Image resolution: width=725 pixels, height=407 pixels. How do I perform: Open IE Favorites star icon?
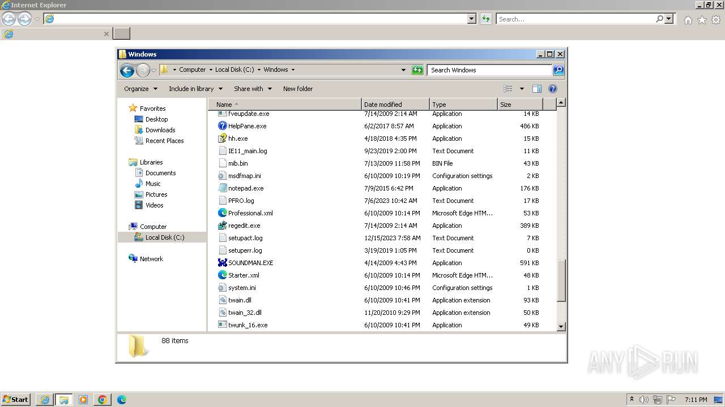[702, 20]
